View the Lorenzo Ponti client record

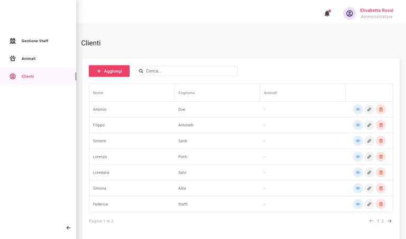coord(358,157)
